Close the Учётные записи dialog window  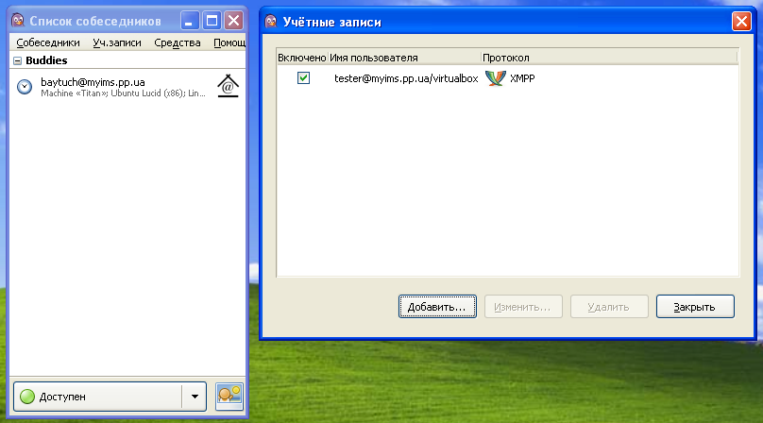[741, 22]
